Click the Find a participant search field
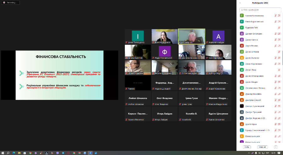The image size is (283, 155). tap(260, 10)
